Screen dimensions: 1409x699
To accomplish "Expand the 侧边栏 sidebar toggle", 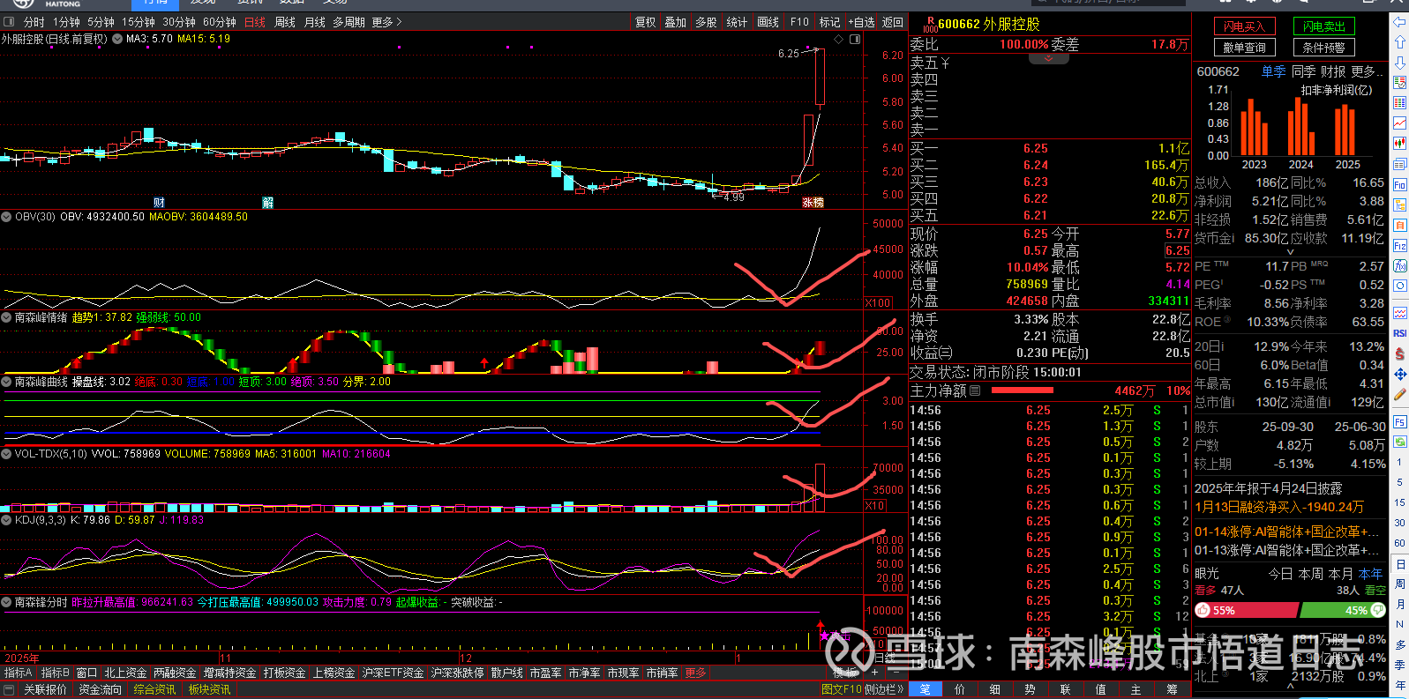I will (x=884, y=689).
